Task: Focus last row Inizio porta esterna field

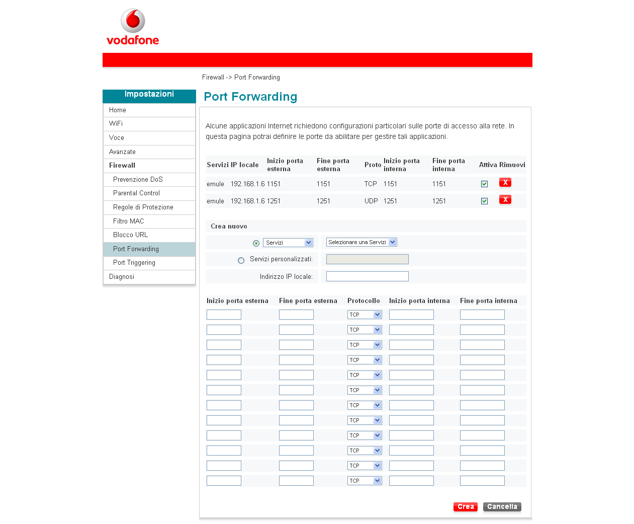Action: (224, 481)
